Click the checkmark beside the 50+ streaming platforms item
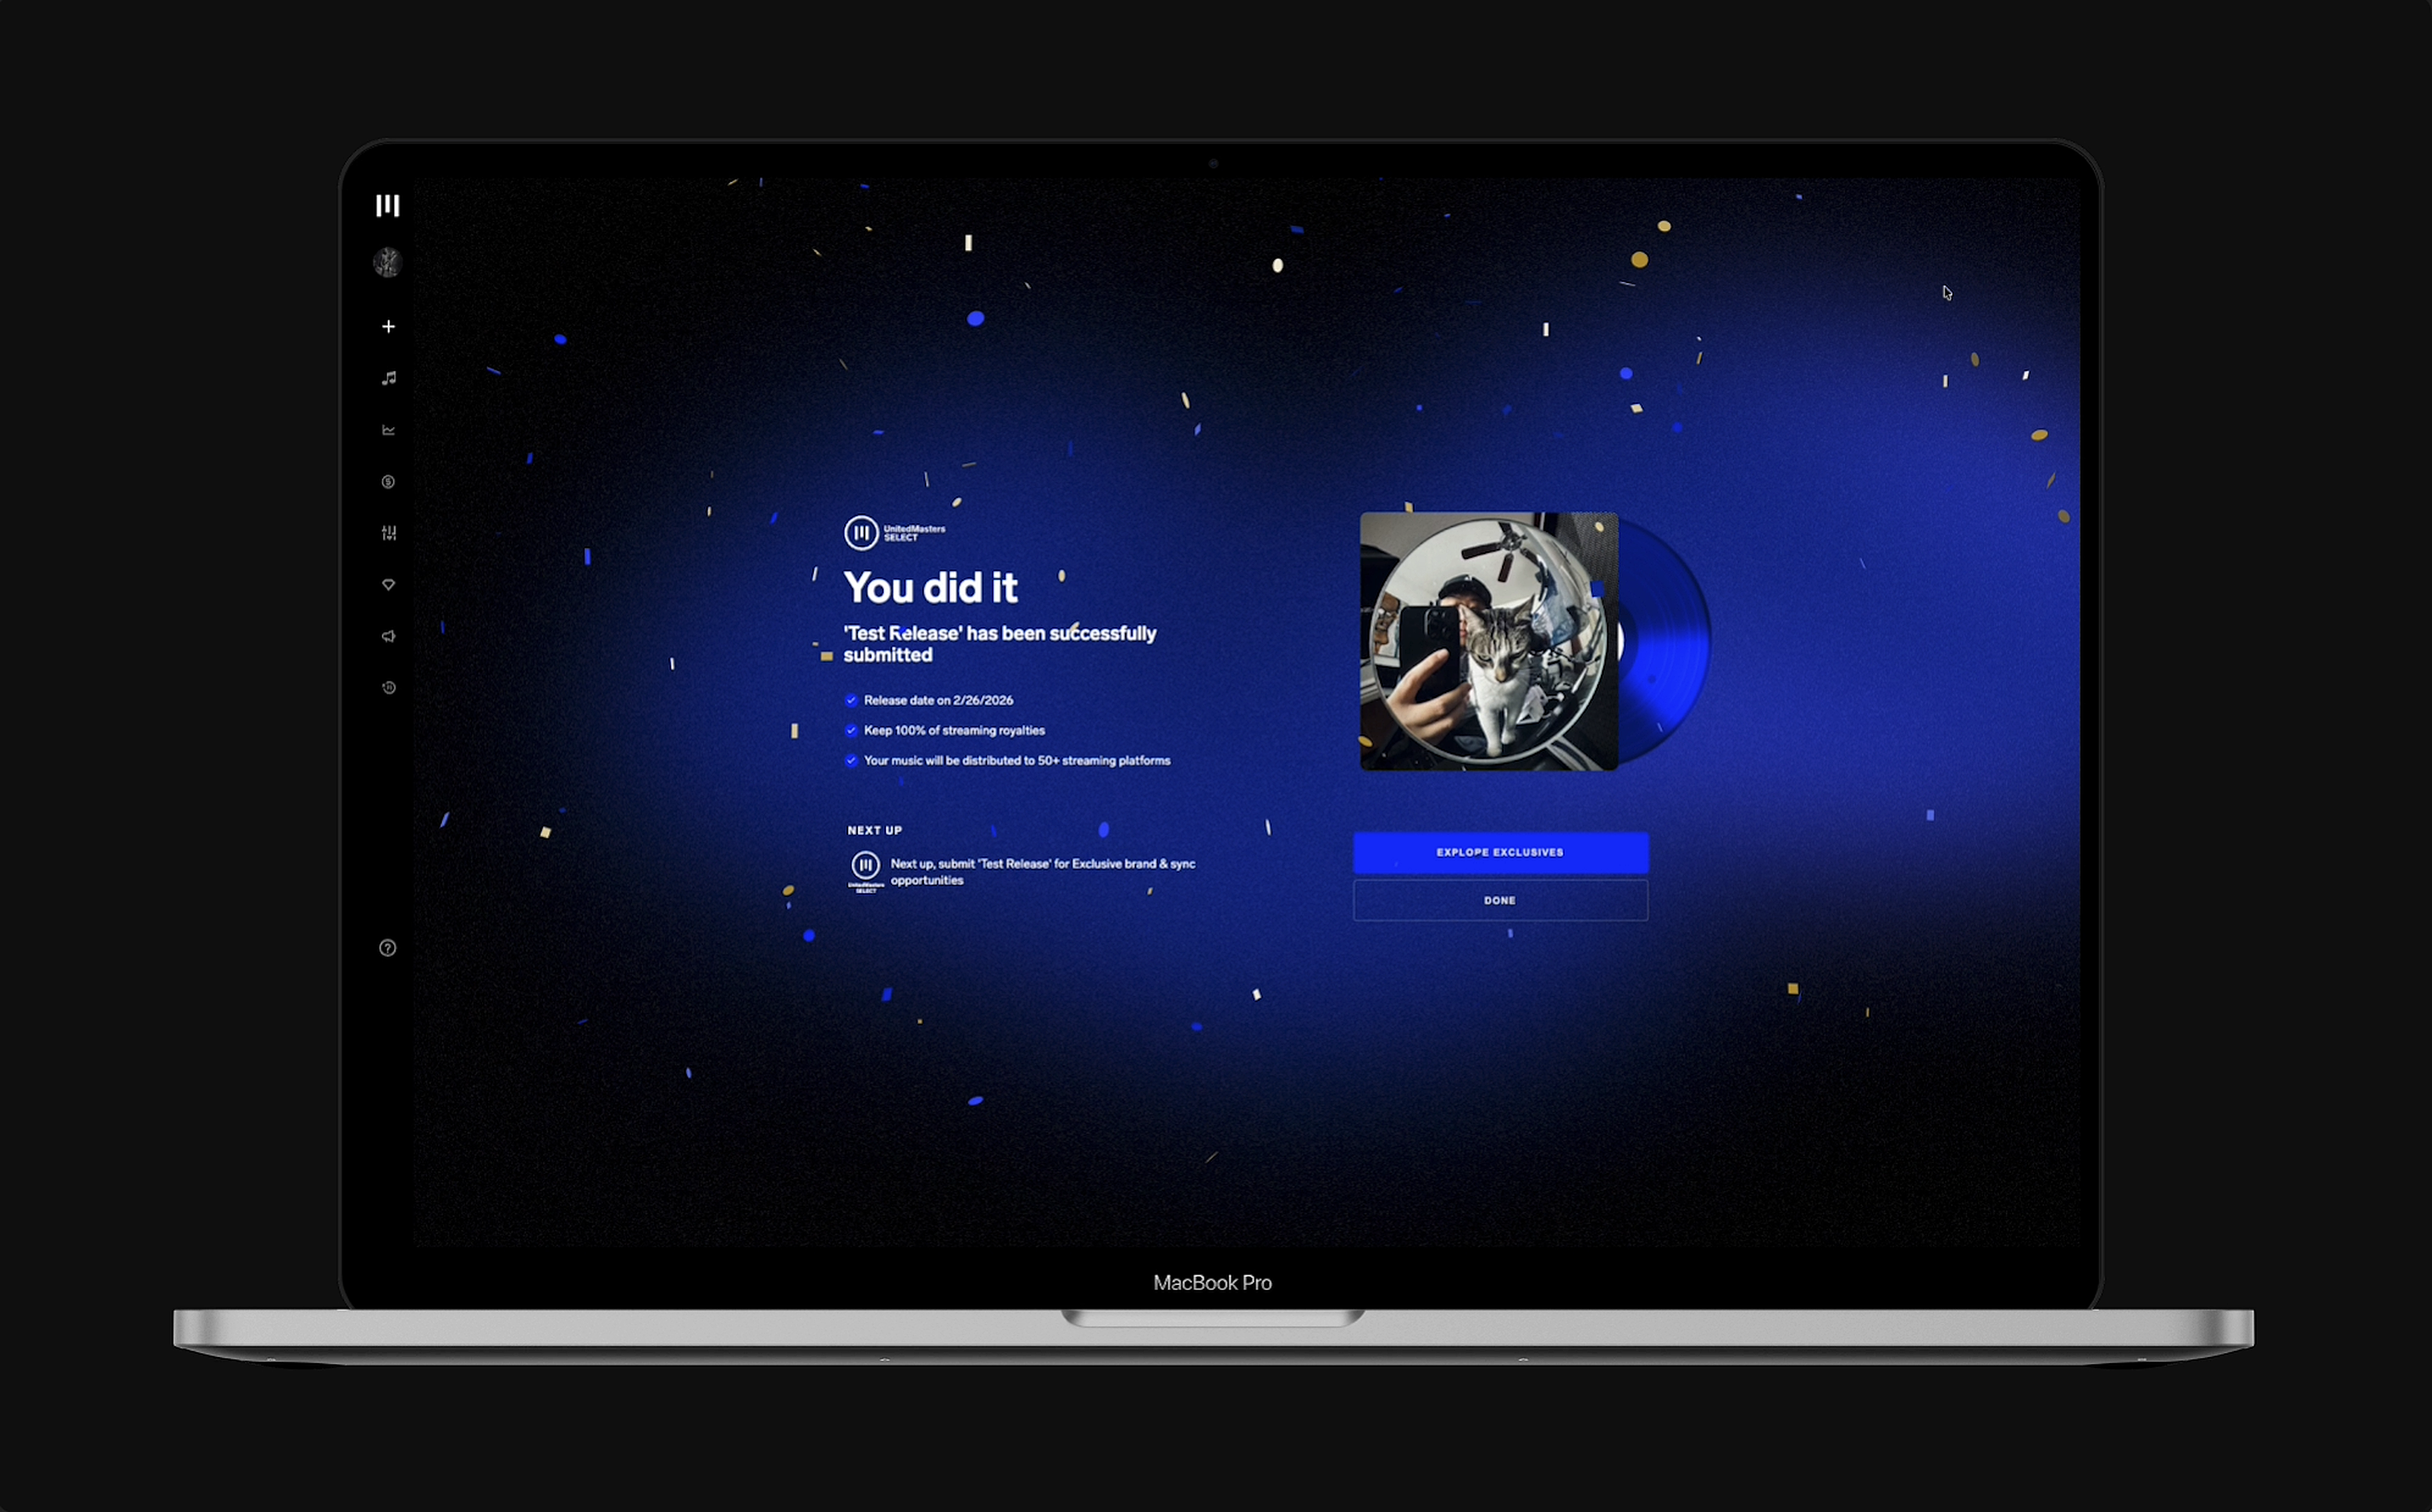The image size is (2432, 1512). coord(851,760)
